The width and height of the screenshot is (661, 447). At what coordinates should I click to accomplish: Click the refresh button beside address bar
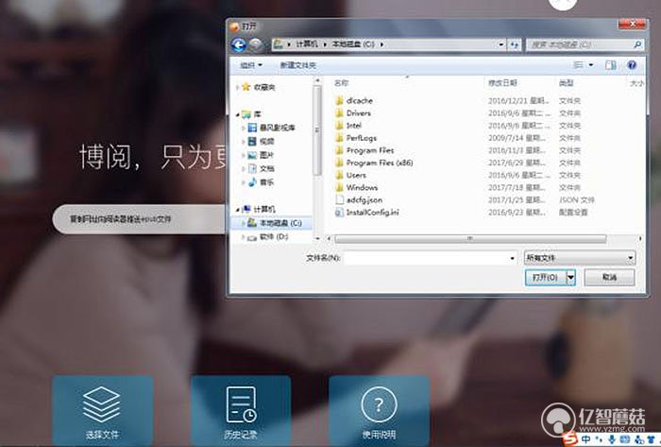tap(515, 44)
